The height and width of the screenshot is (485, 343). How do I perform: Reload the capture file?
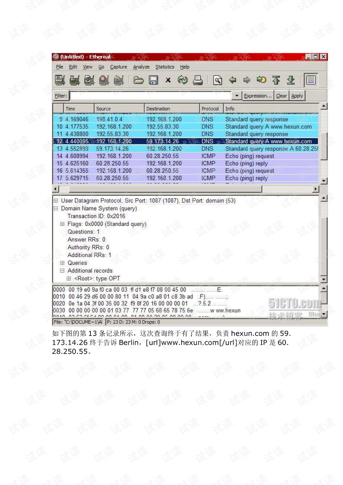coord(183,80)
